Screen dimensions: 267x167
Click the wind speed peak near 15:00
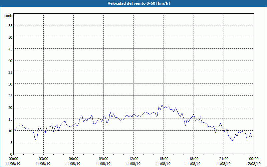click(162, 105)
